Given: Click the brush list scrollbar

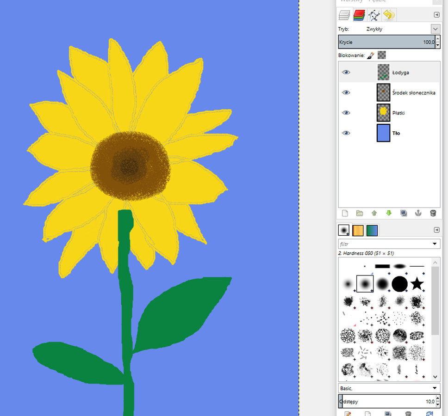Looking at the screenshot, I should (x=435, y=301).
